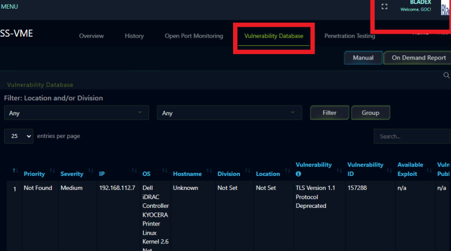Sort table by Priority column arrows
This screenshot has height=251, width=451.
pyautogui.click(x=52, y=171)
